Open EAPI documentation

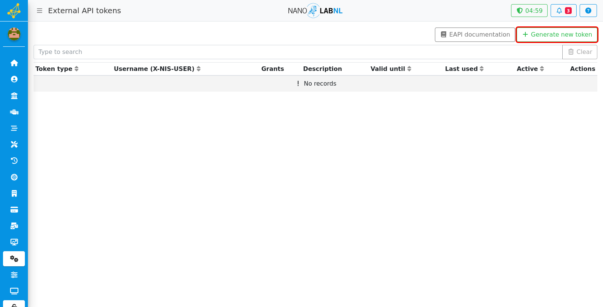click(x=475, y=35)
